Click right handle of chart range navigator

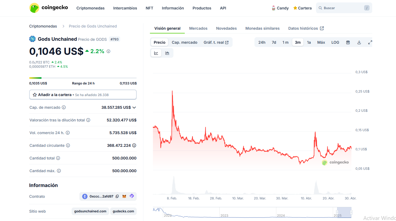point(351,212)
